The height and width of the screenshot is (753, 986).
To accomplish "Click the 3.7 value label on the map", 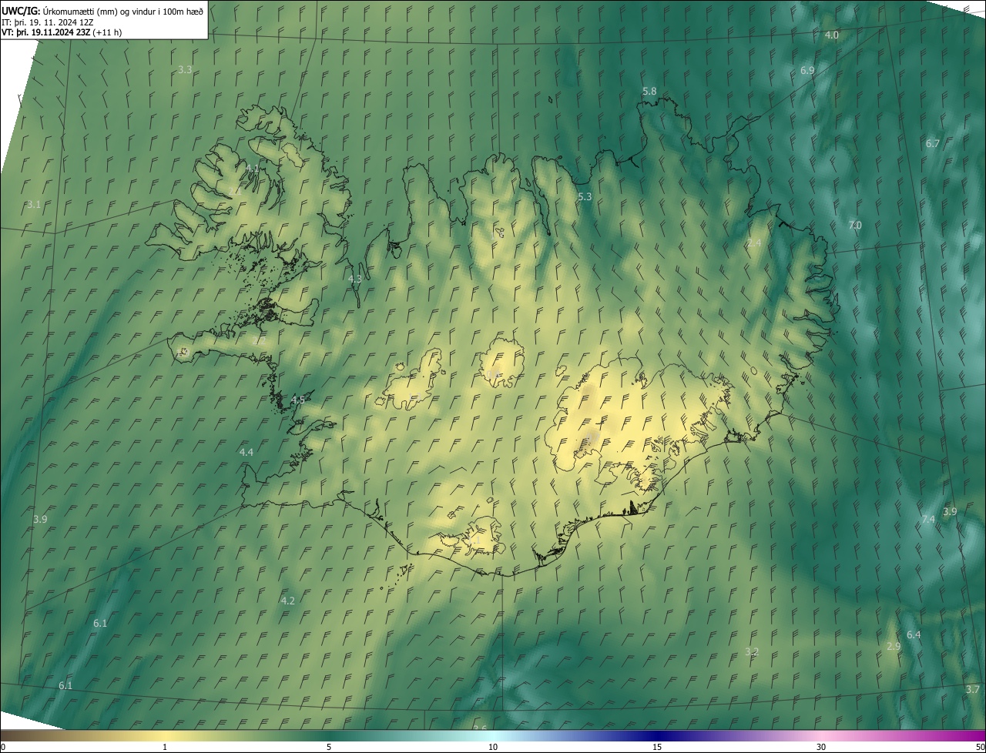I will [973, 690].
